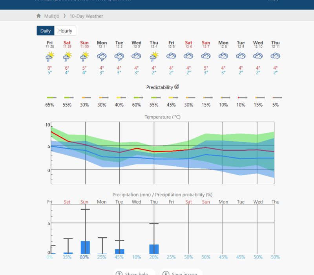Click Wed 12-3 cloudy icon
This screenshot has width=314, height=275.
136,56
